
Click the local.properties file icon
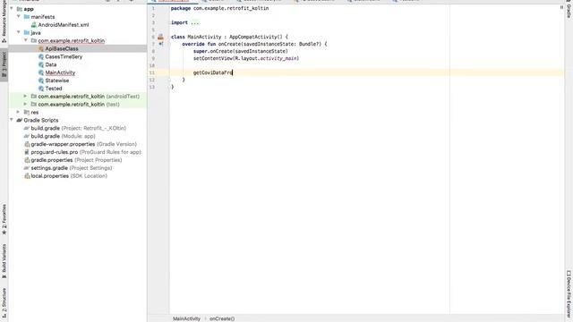point(27,176)
